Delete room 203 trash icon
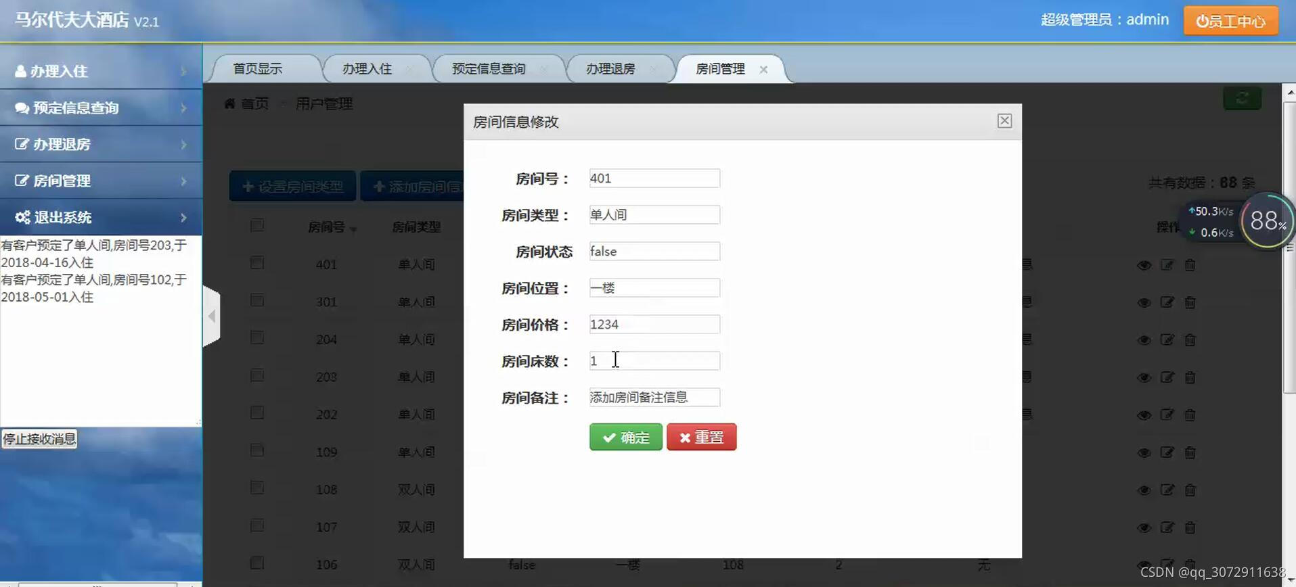 1190,377
